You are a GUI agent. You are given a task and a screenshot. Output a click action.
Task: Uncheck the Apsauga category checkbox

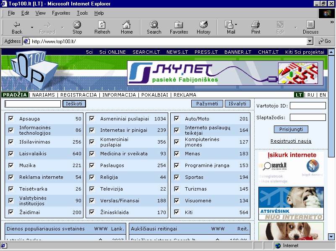click(x=11, y=119)
